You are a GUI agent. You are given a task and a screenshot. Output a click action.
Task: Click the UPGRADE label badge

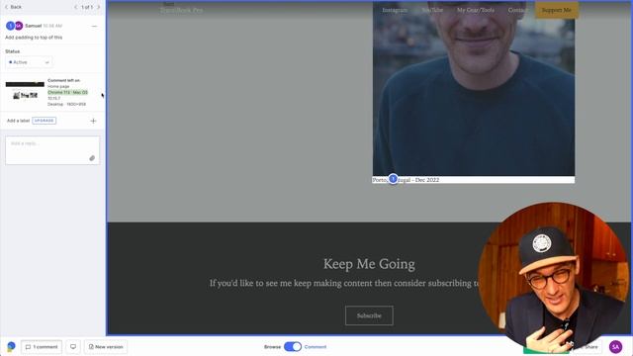pos(44,121)
